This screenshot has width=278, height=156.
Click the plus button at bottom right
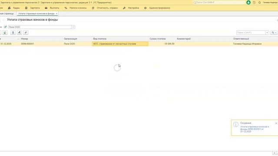point(274,153)
